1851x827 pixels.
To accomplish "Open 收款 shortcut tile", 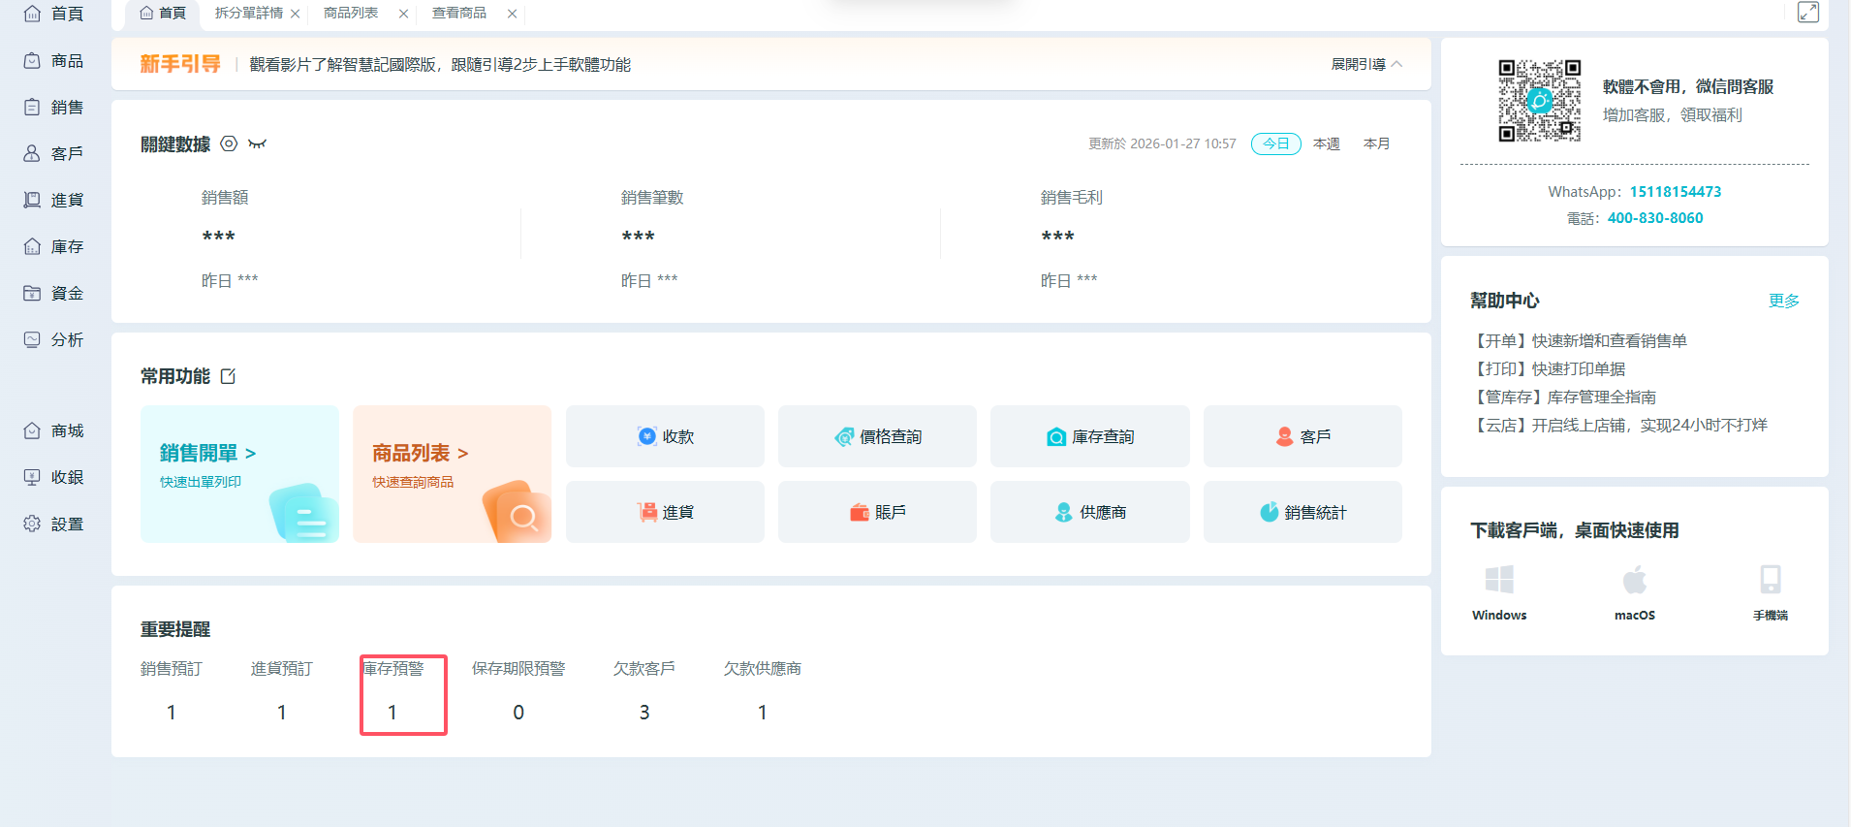I will [665, 436].
